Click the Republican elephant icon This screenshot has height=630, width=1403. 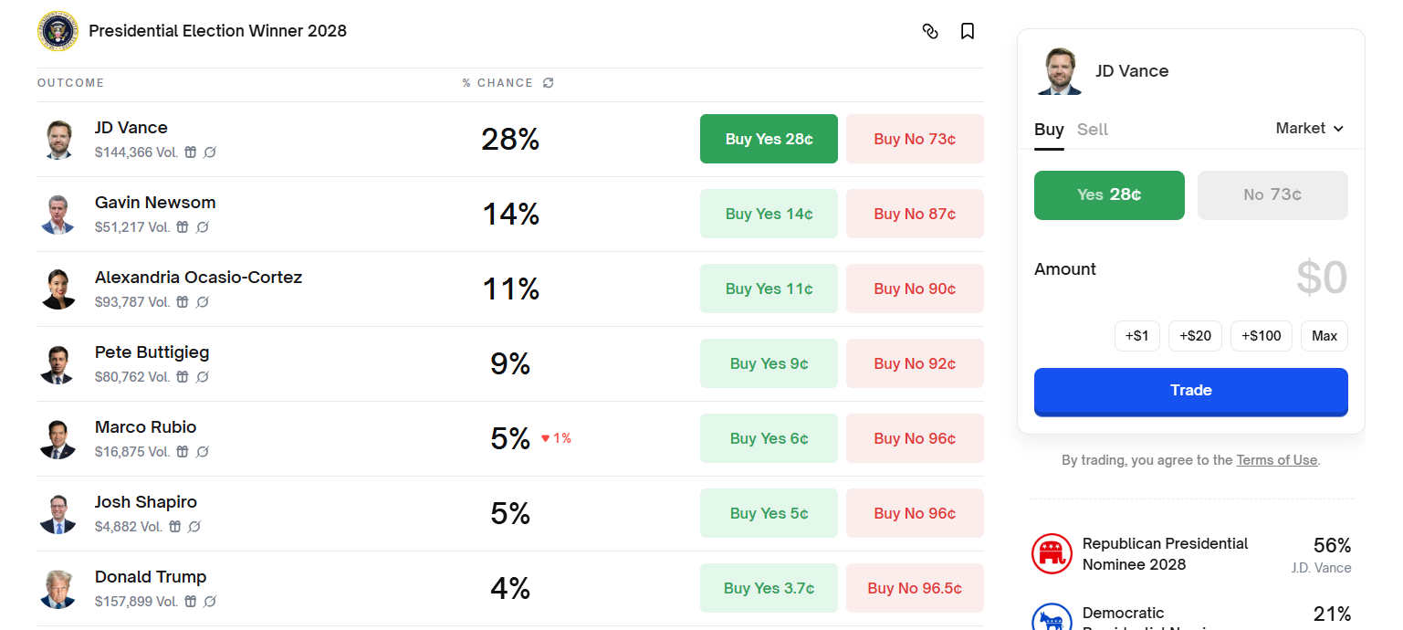[x=1052, y=553]
